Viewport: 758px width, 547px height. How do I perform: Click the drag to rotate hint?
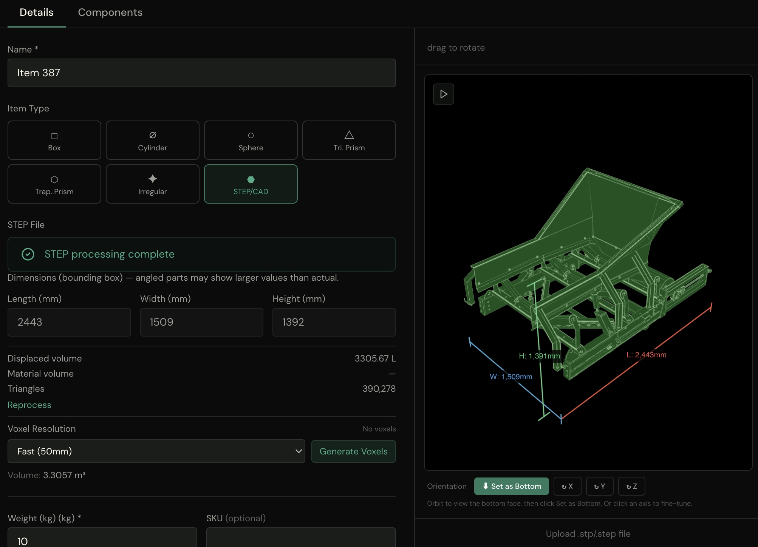(456, 48)
